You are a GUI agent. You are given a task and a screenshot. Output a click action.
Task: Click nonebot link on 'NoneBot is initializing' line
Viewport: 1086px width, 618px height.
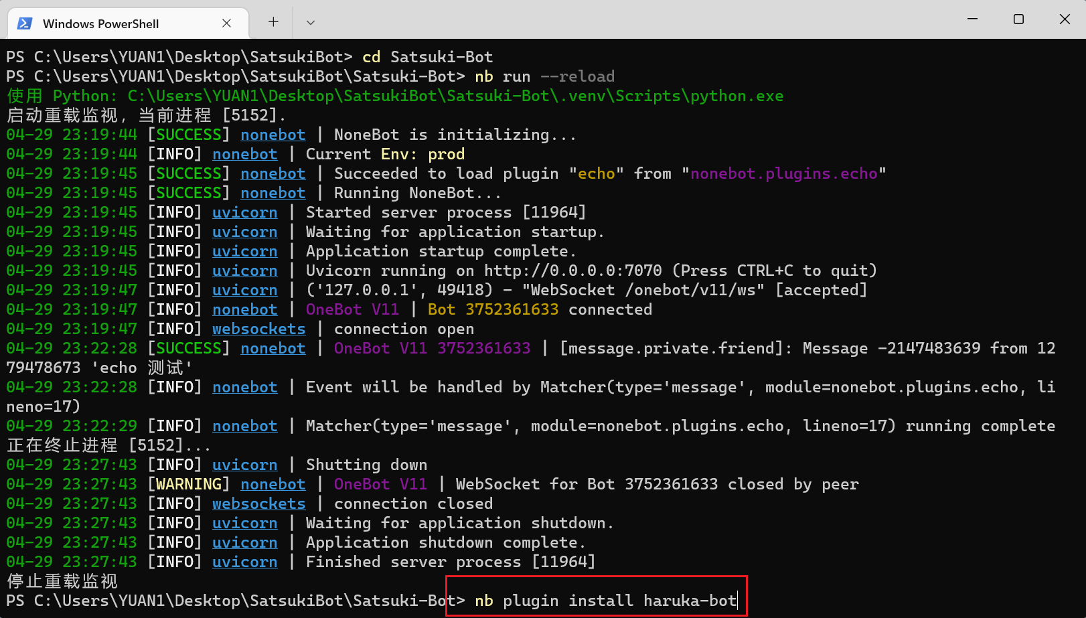(273, 135)
